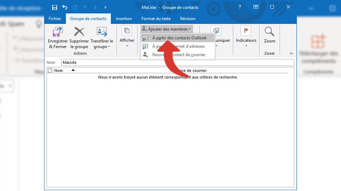The height and width of the screenshot is (191, 341).
Task: Click Supprimer le groupe X icon
Action: click(79, 32)
